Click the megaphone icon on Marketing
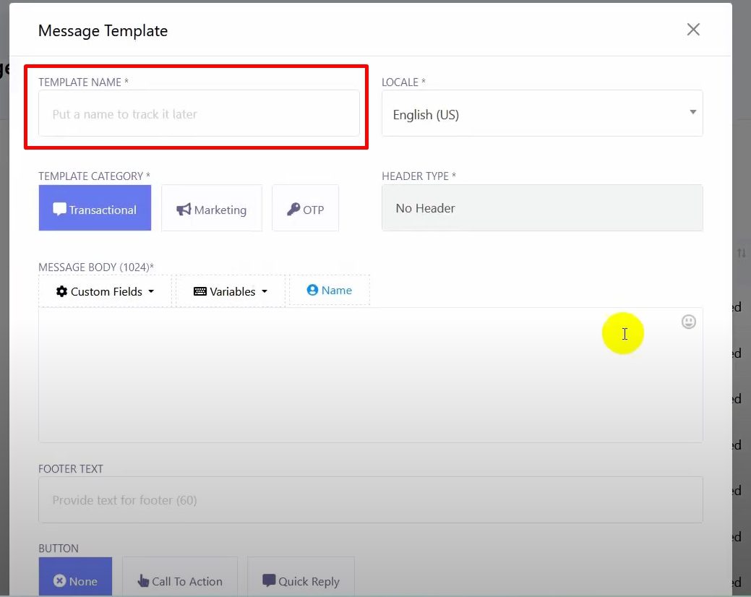Image resolution: width=751 pixels, height=597 pixels. click(184, 209)
